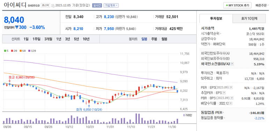Click the orange 60-day moving average legend marker
Screen dimensions: 270x131
pyautogui.click(x=20, y=51)
